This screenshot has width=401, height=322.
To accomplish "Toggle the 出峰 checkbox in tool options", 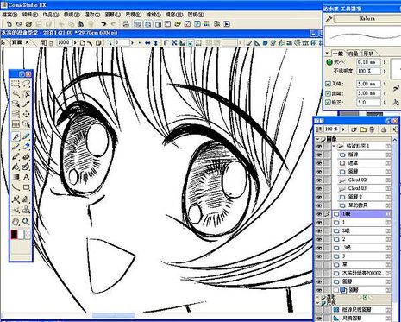I will (328, 93).
